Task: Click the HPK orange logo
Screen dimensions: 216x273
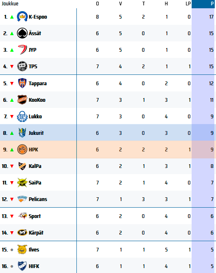Action: click(x=22, y=149)
